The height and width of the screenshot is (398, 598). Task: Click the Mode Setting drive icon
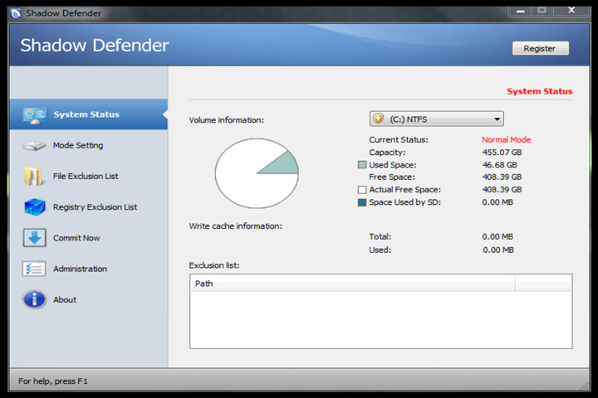pyautogui.click(x=34, y=145)
